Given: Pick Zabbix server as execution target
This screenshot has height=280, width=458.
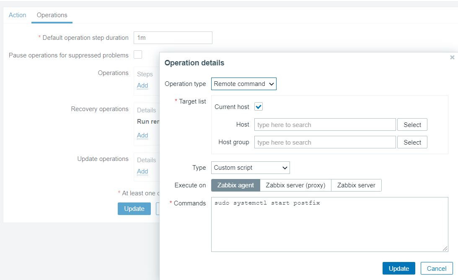Looking at the screenshot, I should 356,185.
